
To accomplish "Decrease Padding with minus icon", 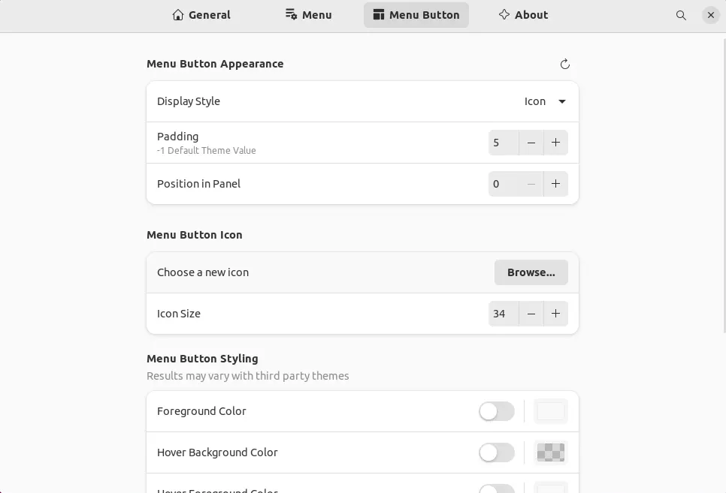I will click(x=531, y=143).
